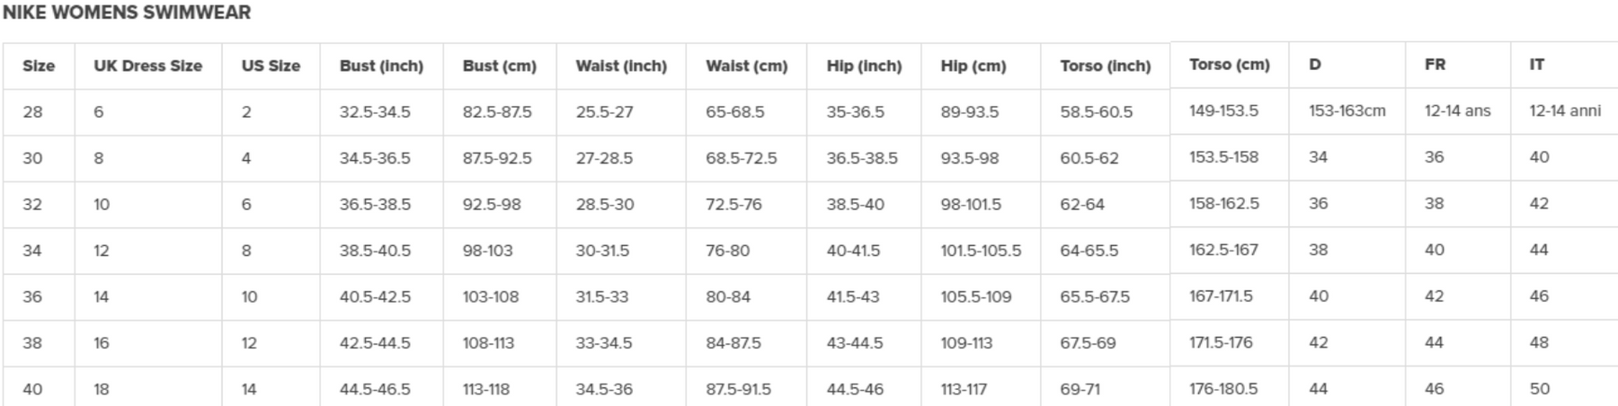
Task: Click the Torso (cm) column header
Action: pos(1229,65)
